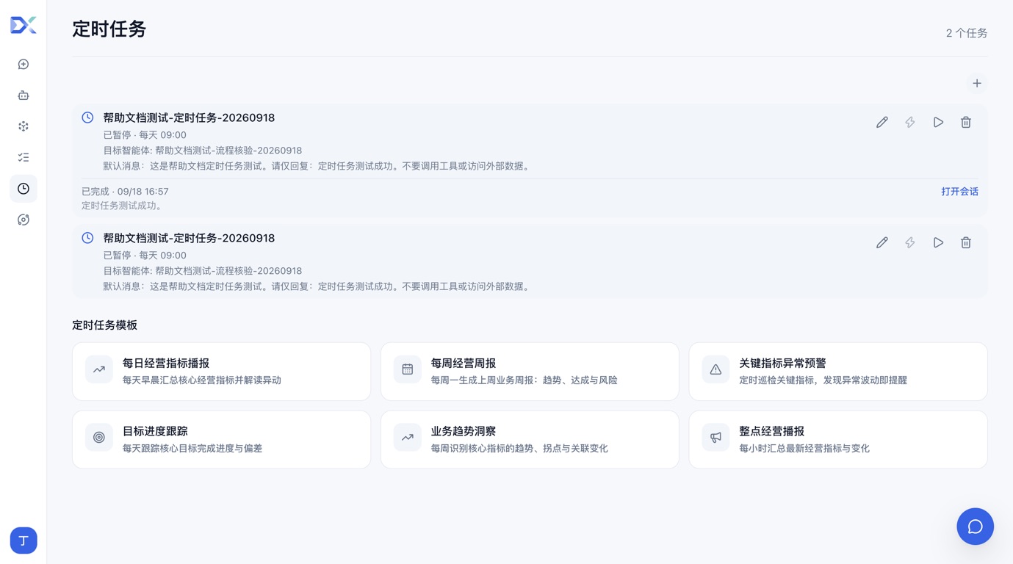The height and width of the screenshot is (564, 1013).
Task: Click the 2 个任务 counter text
Action: [x=967, y=33]
